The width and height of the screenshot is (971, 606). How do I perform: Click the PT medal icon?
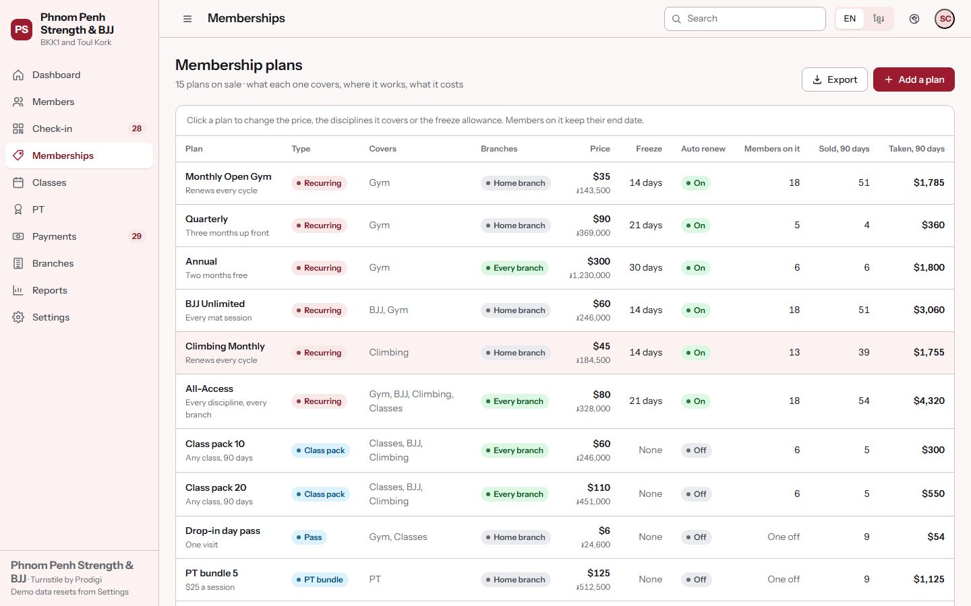pyautogui.click(x=18, y=209)
